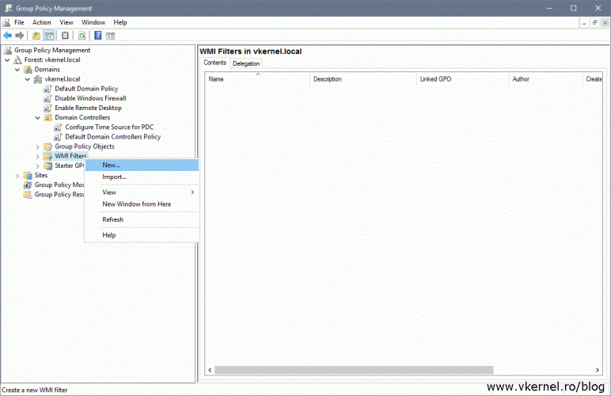Expand the Group Policy Objects node
The image size is (611, 396).
point(38,147)
